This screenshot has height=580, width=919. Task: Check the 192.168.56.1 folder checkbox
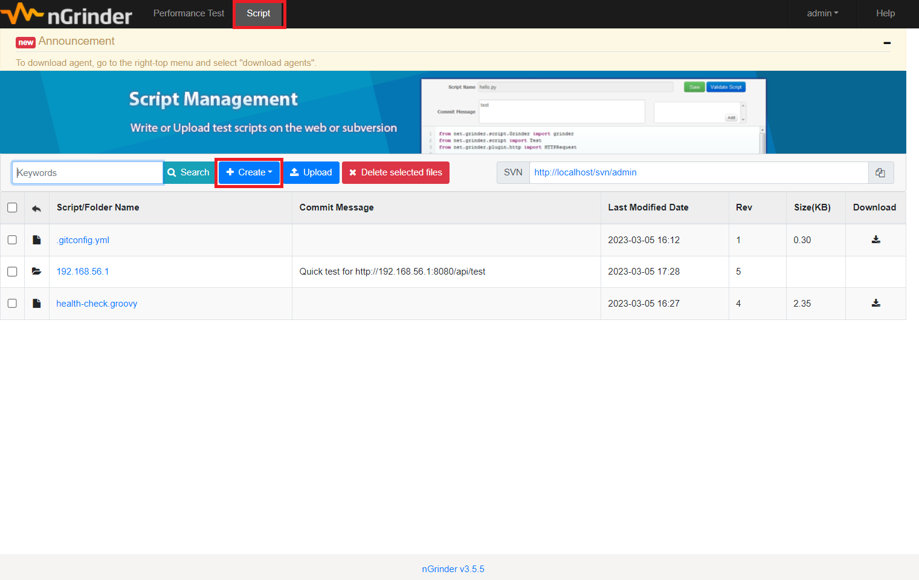pyautogui.click(x=12, y=272)
